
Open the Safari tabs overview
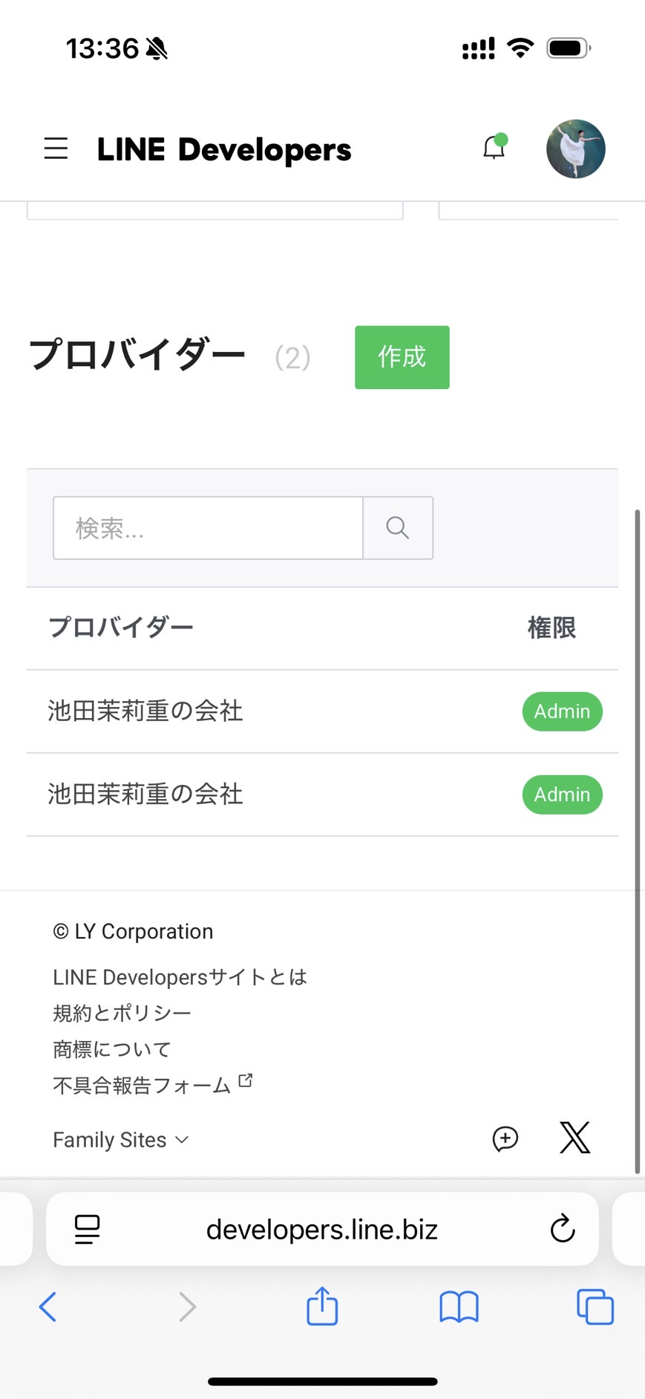click(595, 1307)
